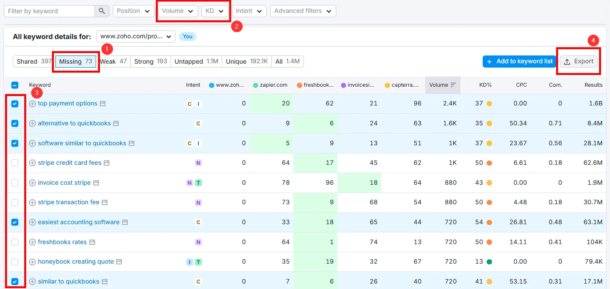This screenshot has width=610, height=289.
Task: Select the Weak 47 tab
Action: (x=113, y=61)
